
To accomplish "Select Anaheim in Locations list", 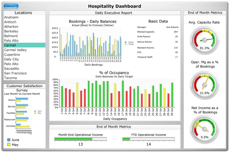I will point(25,17).
